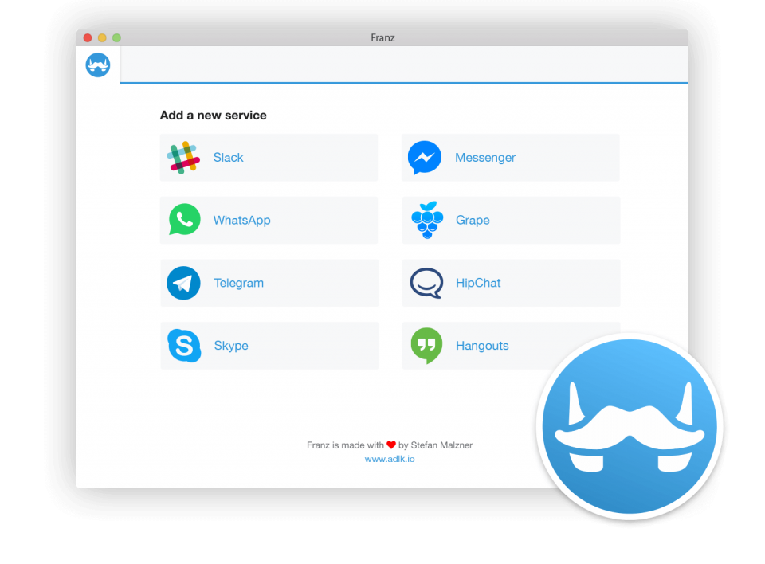Click the large Franz mustache logo
The width and height of the screenshot is (765, 564).
point(629,427)
